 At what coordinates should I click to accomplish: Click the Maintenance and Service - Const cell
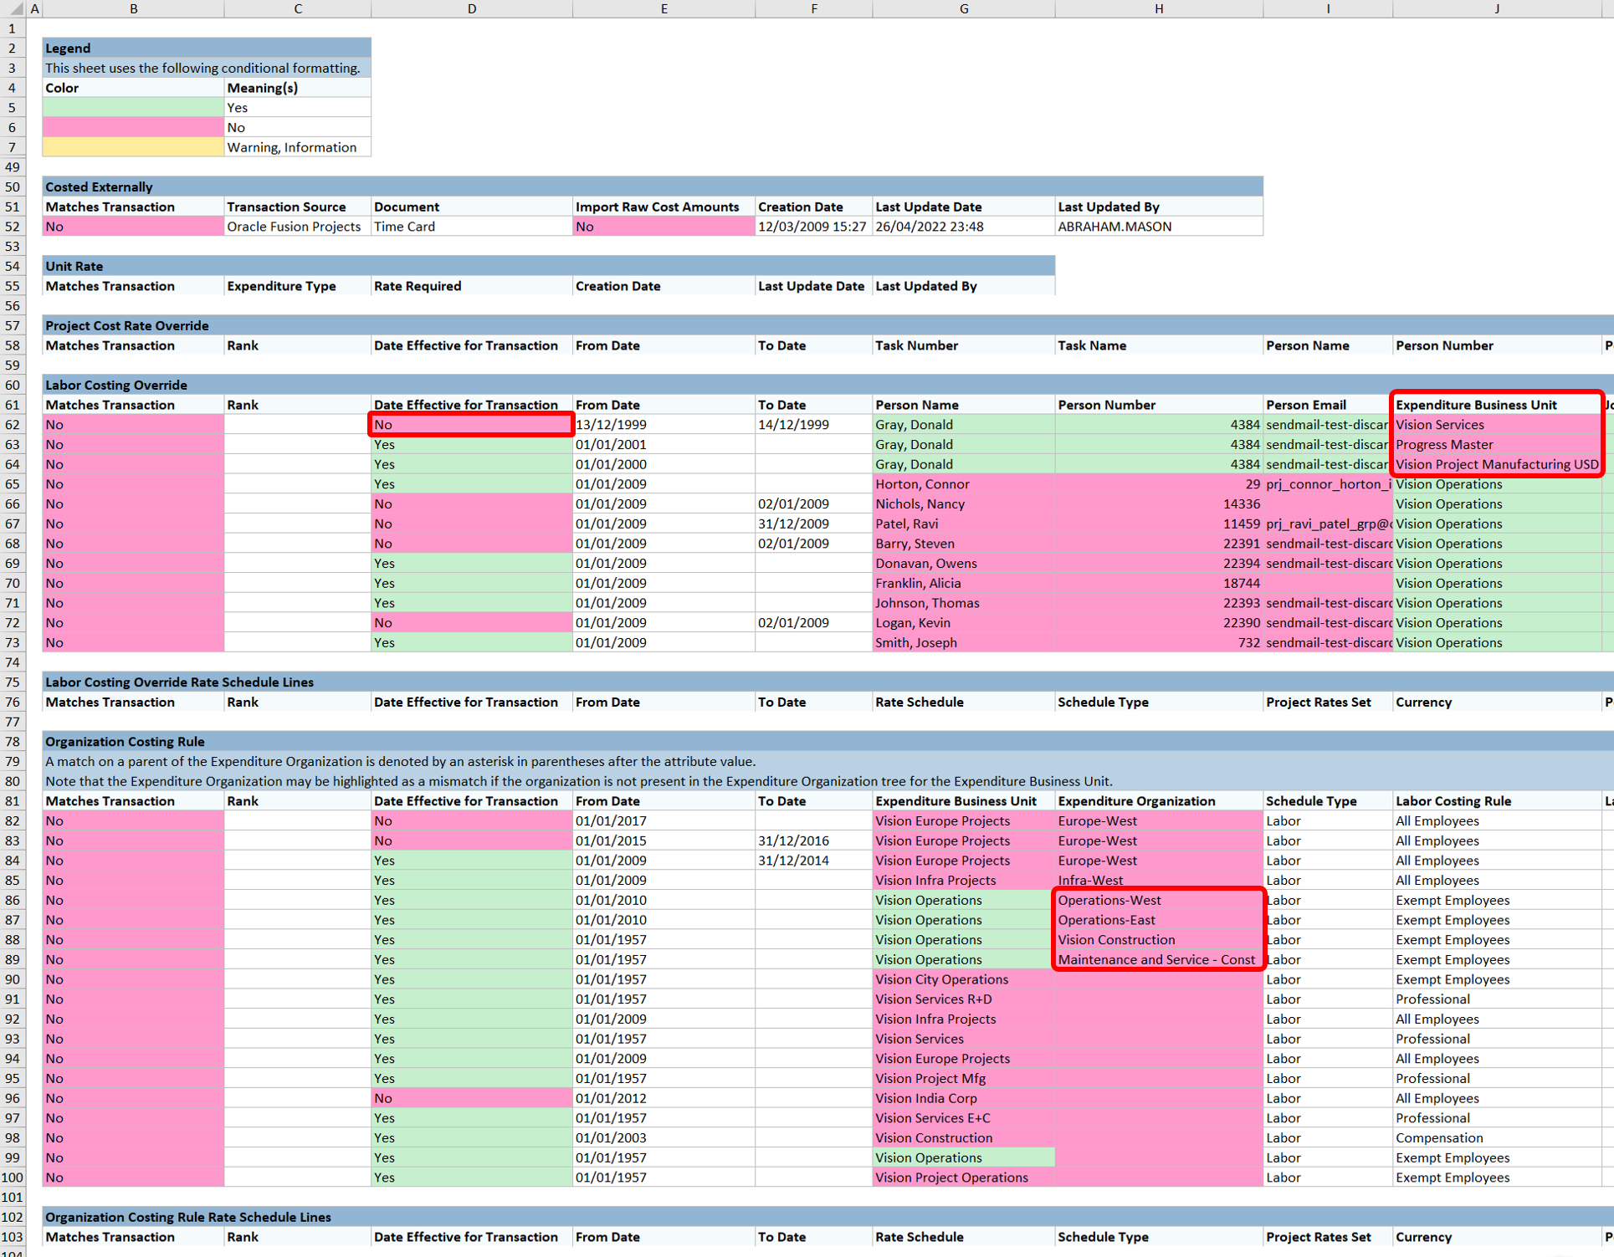[x=1158, y=960]
